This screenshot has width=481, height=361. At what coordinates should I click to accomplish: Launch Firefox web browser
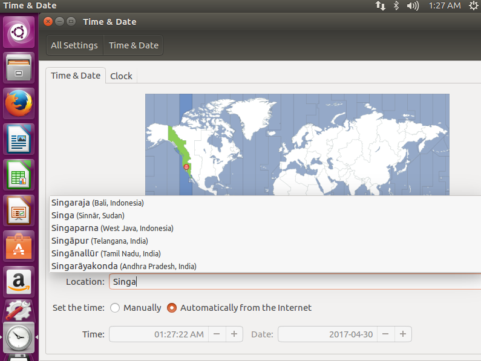(19, 103)
